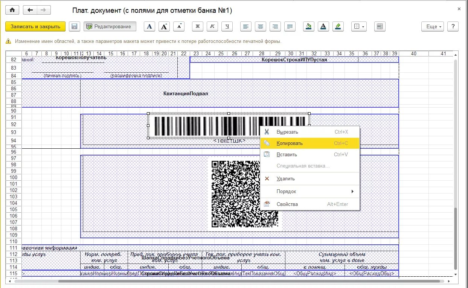Click the 'КвитанцияПодвал' area label

pos(186,93)
